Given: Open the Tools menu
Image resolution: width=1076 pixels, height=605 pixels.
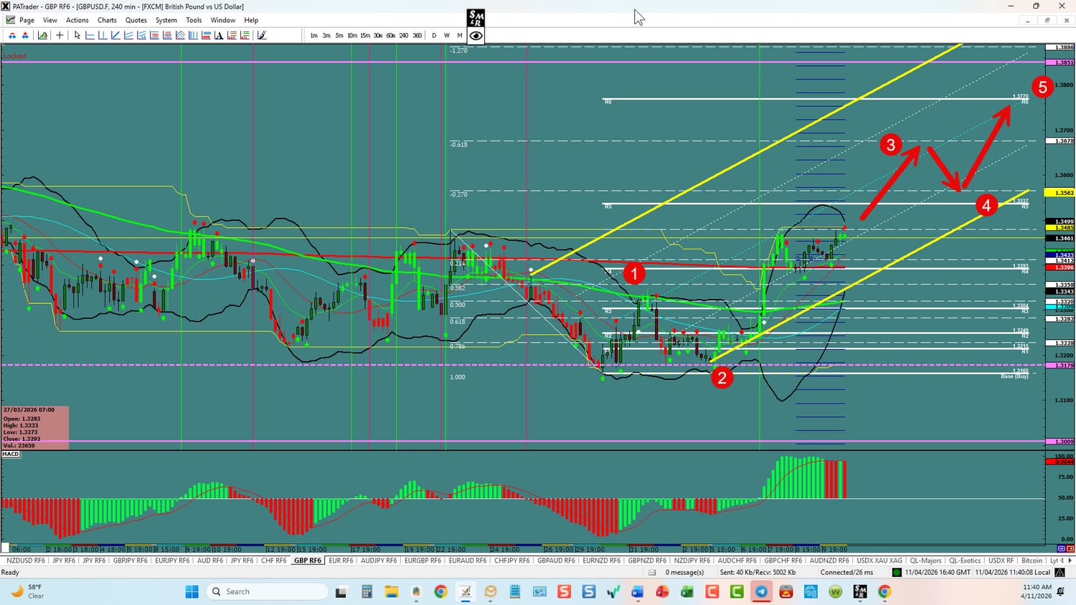Looking at the screenshot, I should point(194,20).
